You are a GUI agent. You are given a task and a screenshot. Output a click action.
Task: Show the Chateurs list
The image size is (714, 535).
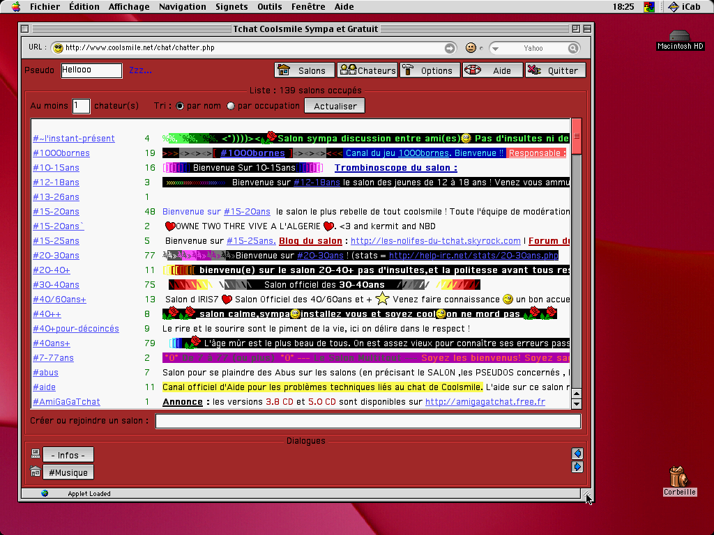pos(367,70)
